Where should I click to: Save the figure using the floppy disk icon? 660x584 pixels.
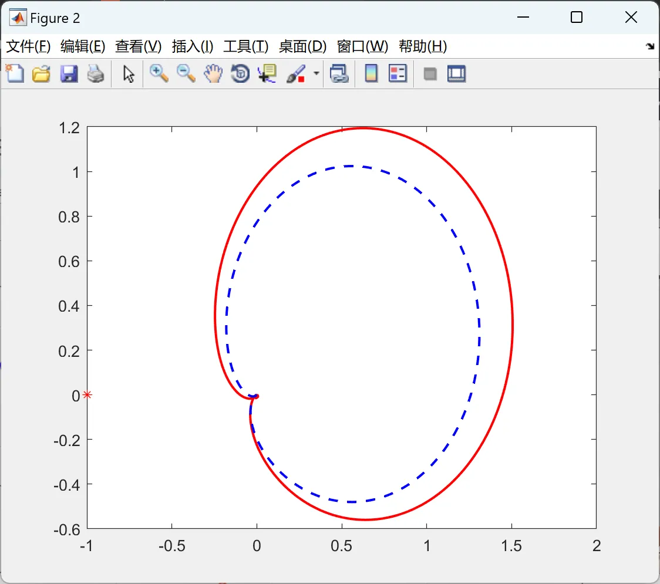click(x=69, y=74)
